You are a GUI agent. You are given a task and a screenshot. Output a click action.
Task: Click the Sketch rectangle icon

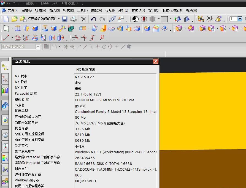tap(6, 29)
